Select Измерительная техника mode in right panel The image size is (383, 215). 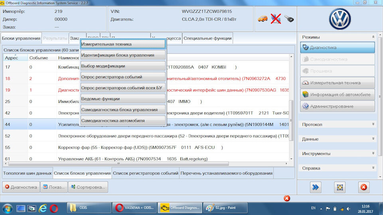pyautogui.click(x=338, y=83)
